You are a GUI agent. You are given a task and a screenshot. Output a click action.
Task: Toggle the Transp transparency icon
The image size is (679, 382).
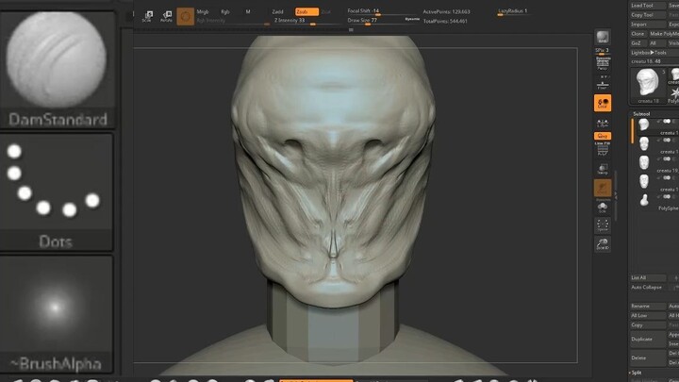(x=603, y=169)
